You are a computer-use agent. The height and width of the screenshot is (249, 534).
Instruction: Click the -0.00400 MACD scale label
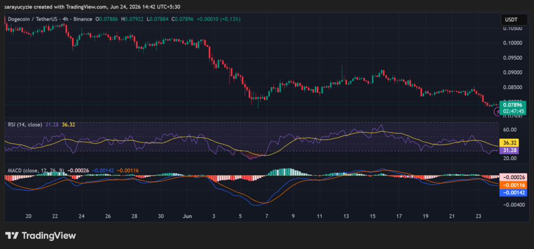(x=514, y=205)
